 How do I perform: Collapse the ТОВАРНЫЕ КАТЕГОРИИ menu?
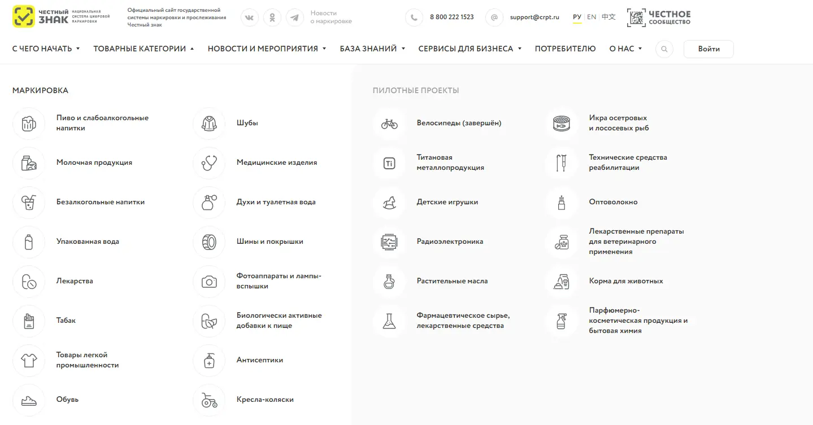pos(144,49)
